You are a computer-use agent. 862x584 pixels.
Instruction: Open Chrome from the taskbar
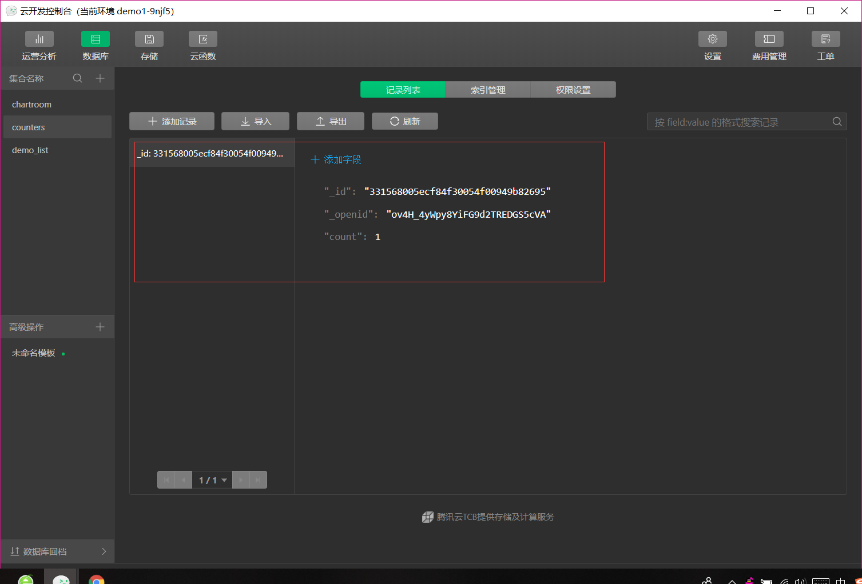coord(97,579)
